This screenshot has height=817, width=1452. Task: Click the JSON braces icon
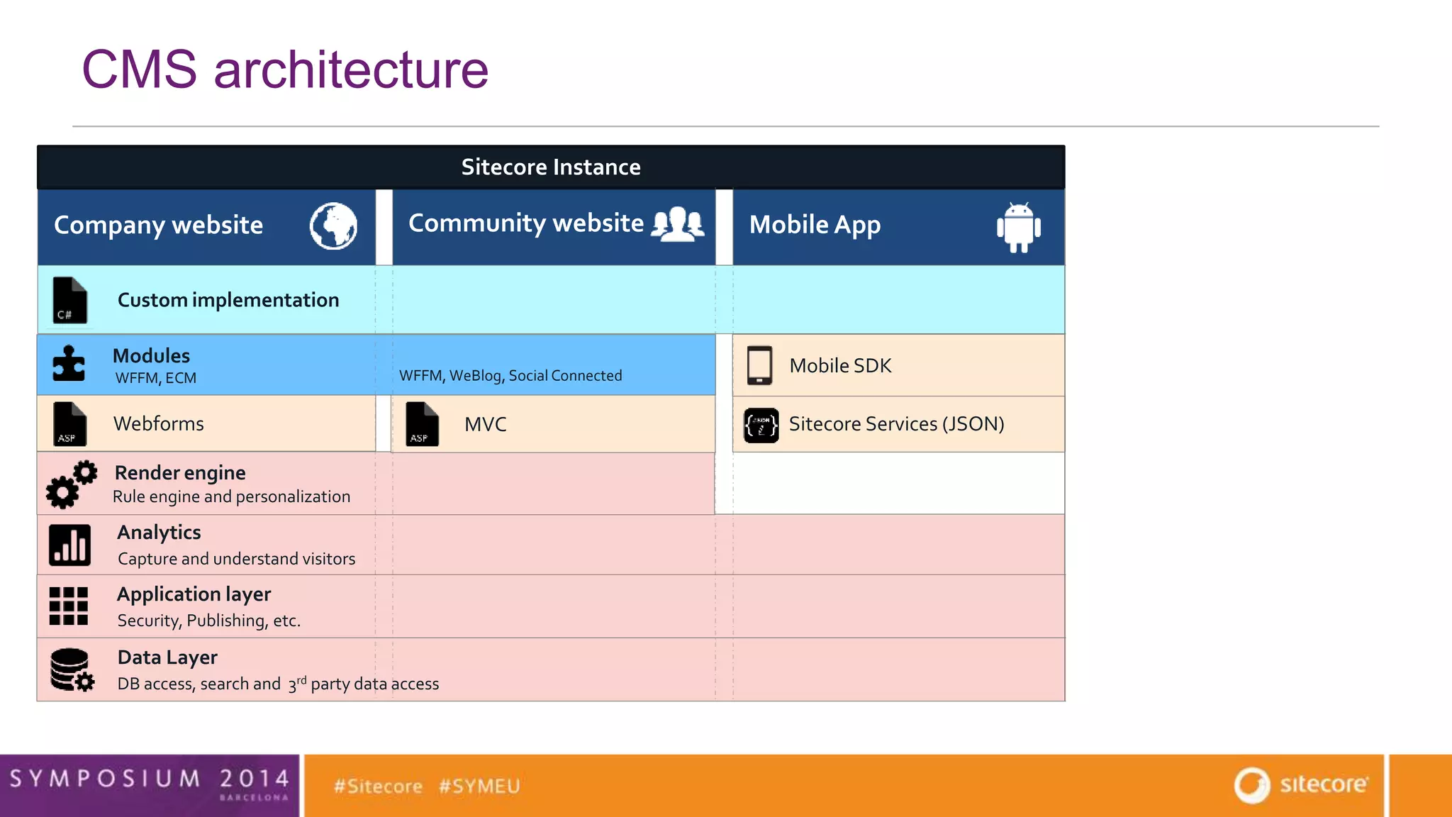coord(761,425)
